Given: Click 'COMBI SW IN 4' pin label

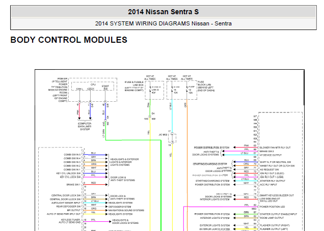Looking at the screenshot, I should (72, 158).
